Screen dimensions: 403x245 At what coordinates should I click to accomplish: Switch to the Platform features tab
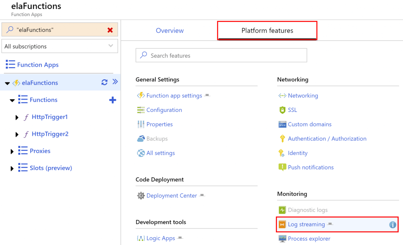tap(267, 31)
